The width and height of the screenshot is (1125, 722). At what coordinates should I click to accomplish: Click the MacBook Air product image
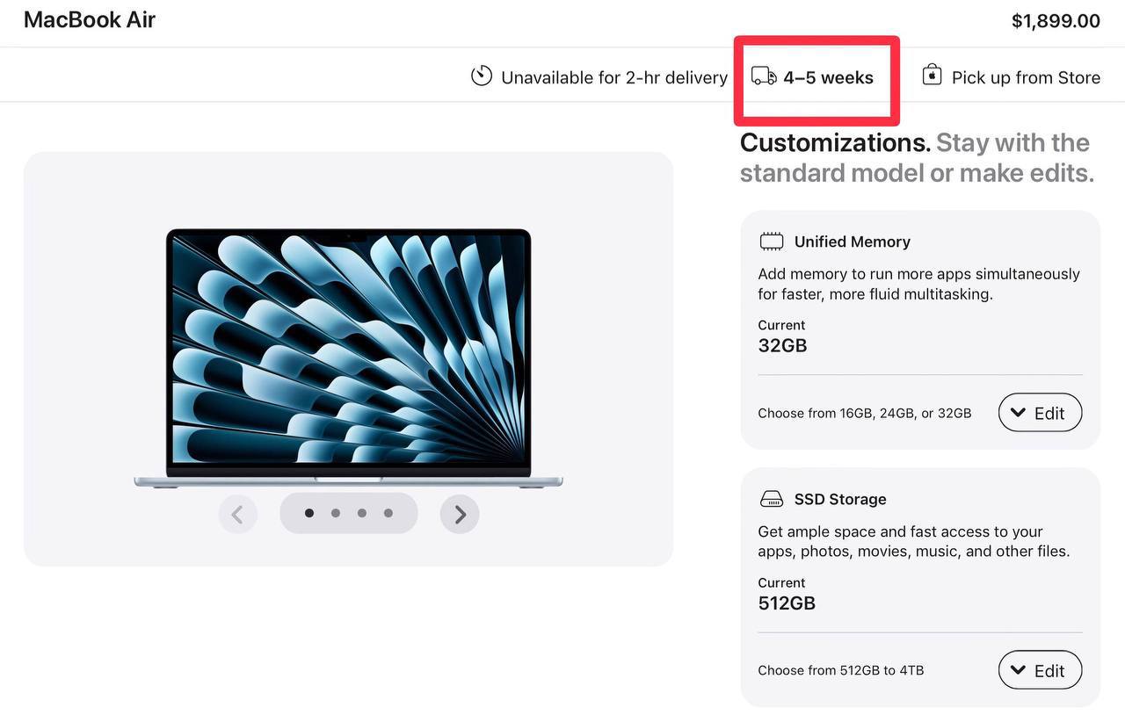coord(348,358)
